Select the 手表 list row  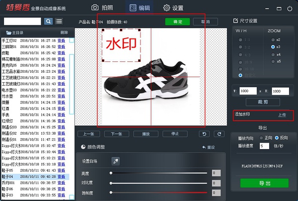35,115
